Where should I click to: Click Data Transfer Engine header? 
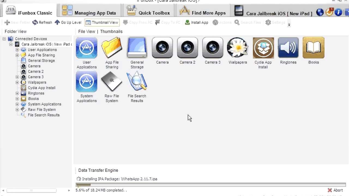(98, 170)
